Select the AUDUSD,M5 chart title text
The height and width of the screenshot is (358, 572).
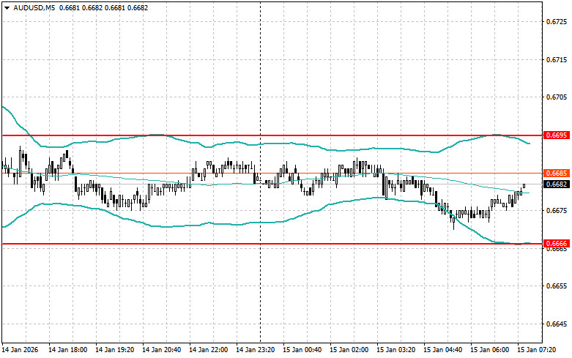click(x=34, y=7)
